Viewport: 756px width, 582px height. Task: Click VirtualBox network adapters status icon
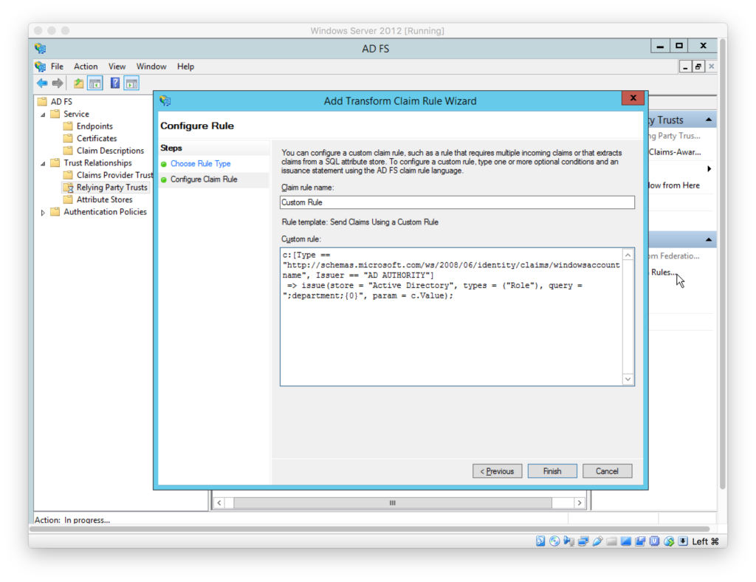tap(583, 541)
